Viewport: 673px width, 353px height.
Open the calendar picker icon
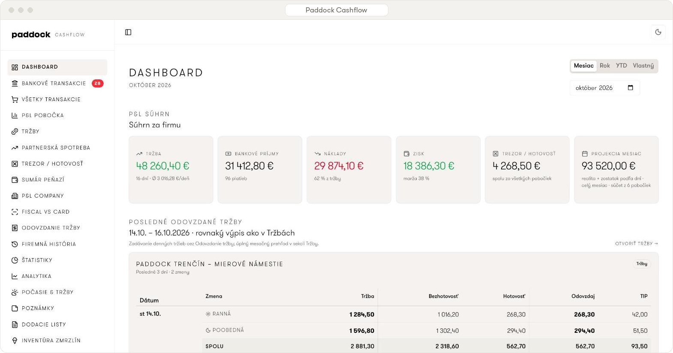(x=630, y=88)
